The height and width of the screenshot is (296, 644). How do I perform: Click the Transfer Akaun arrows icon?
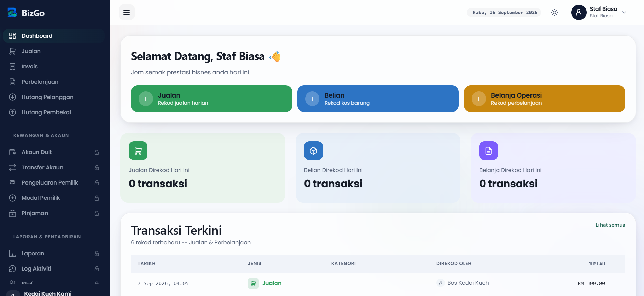[x=13, y=167]
